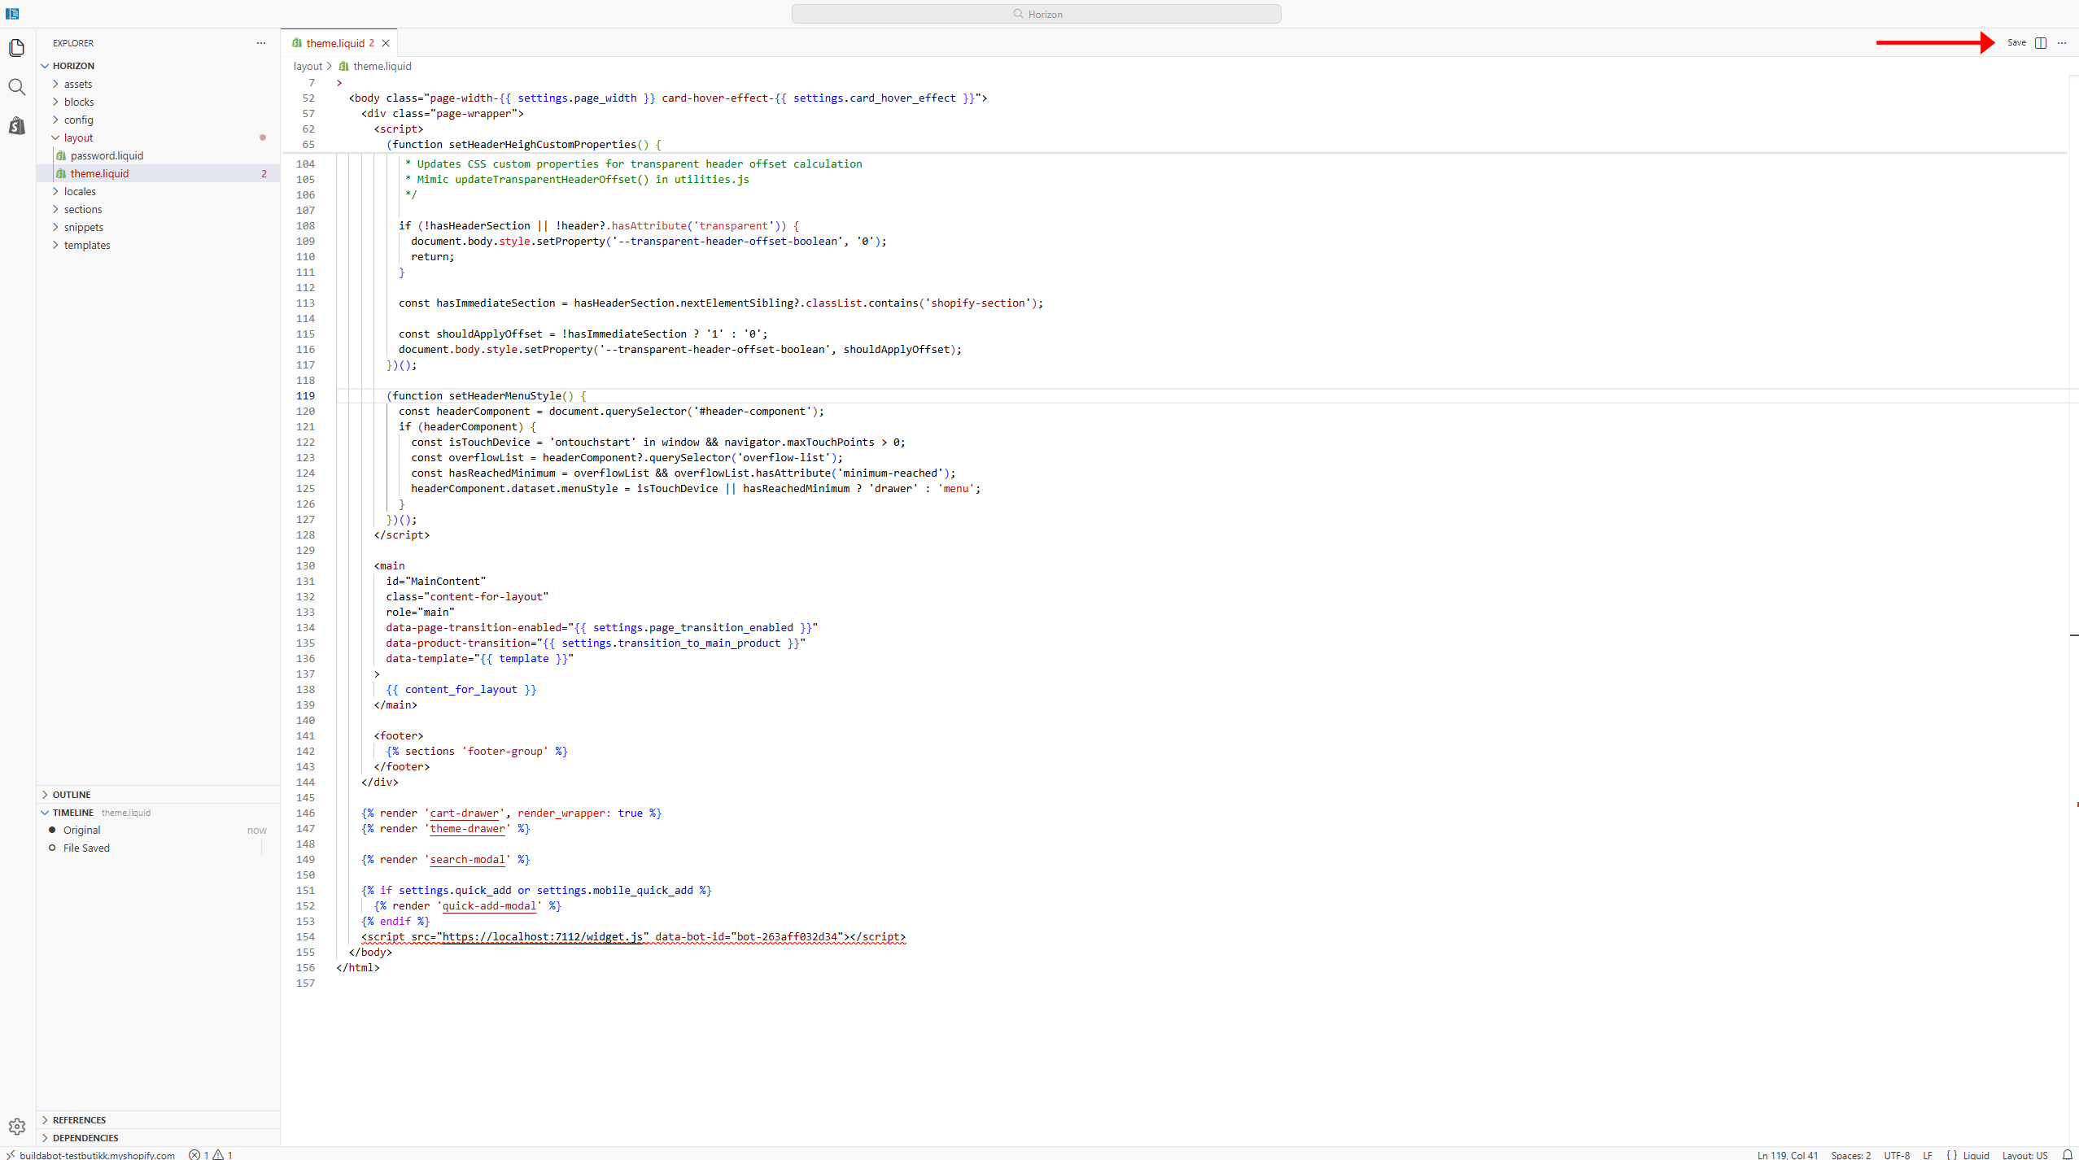The height and width of the screenshot is (1160, 2079).
Task: Expand the OUTLINE section
Action: [x=72, y=795]
